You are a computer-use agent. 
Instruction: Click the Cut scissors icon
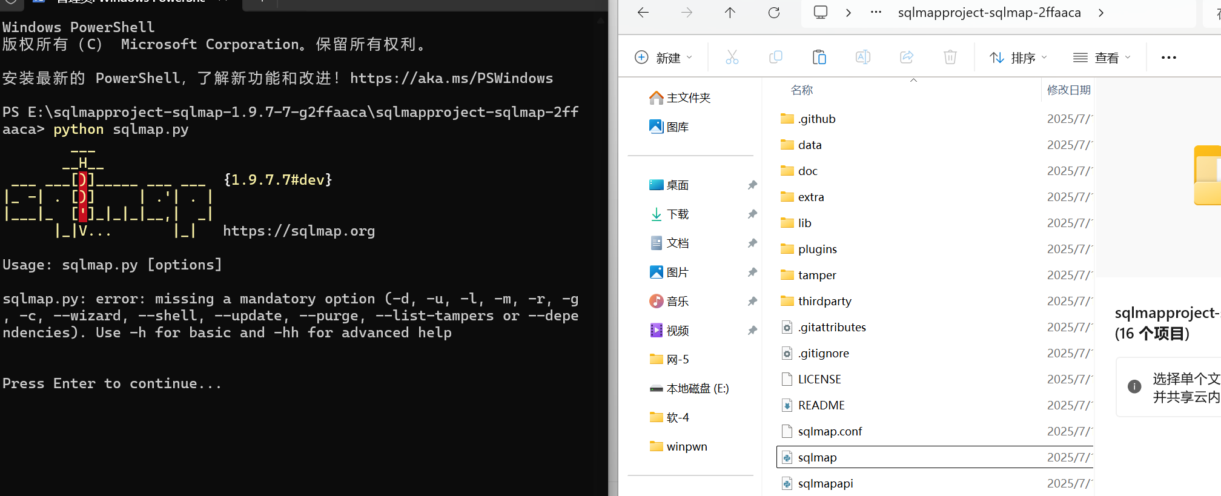tap(732, 58)
